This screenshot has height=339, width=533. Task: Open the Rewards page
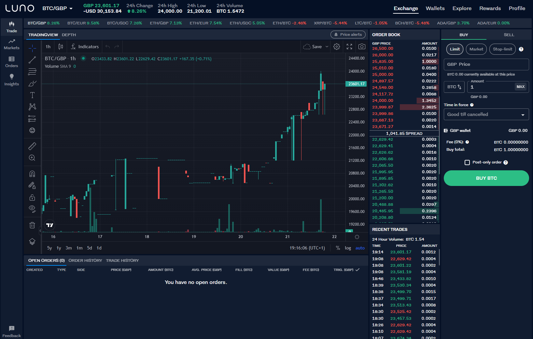click(490, 8)
